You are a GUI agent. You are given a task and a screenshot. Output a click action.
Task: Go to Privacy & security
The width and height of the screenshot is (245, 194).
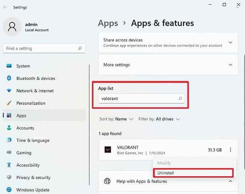(x=33, y=177)
